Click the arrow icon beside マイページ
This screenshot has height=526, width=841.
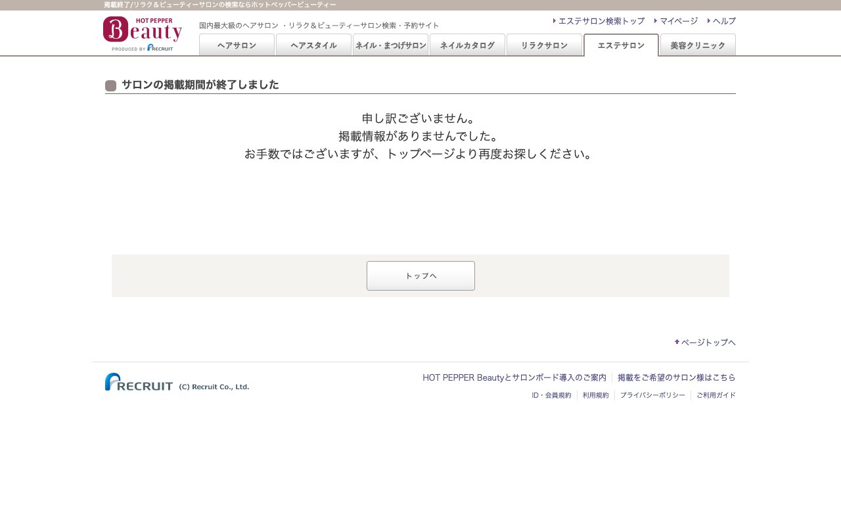656,21
